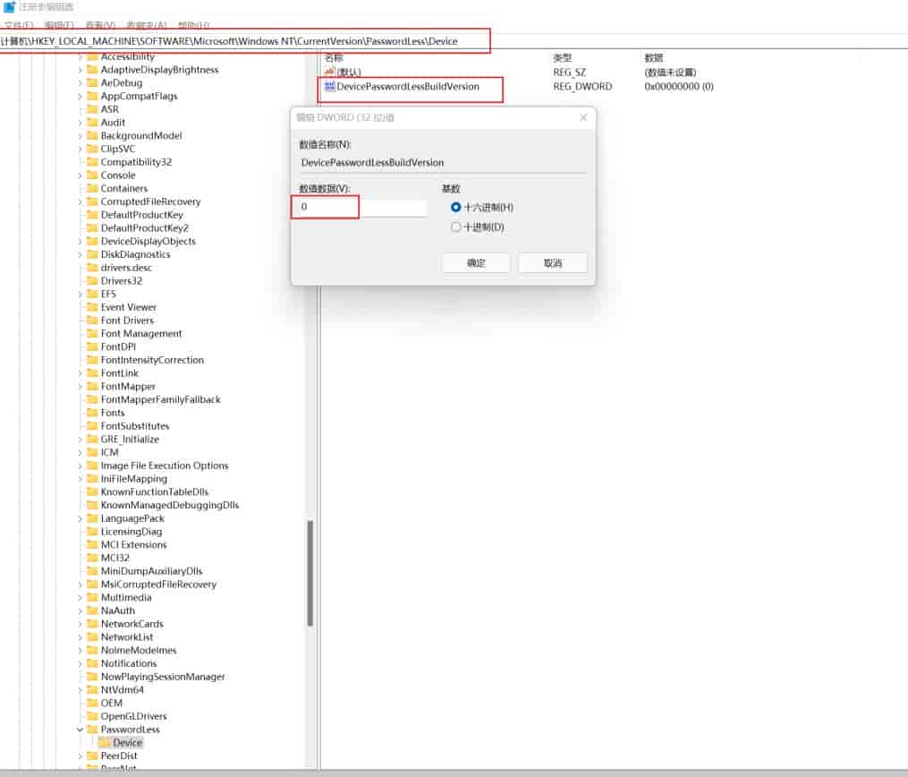The width and height of the screenshot is (908, 777).
Task: Click the Accessibility folder icon
Action: 92,56
